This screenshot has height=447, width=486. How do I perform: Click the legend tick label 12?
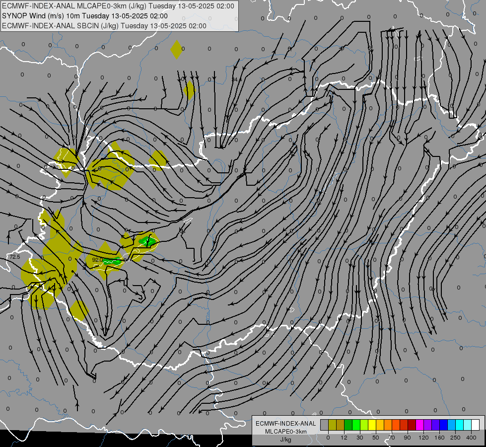pos(344,438)
